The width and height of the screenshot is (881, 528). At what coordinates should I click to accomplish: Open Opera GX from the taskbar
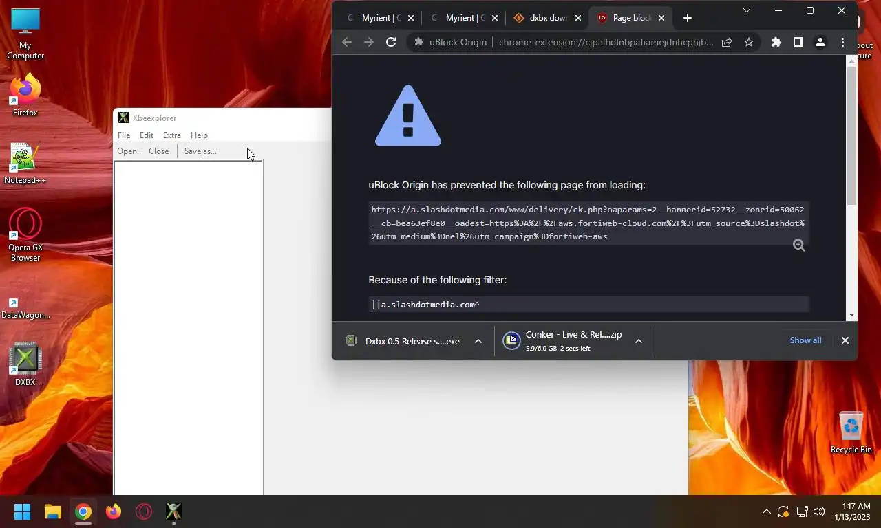point(144,511)
